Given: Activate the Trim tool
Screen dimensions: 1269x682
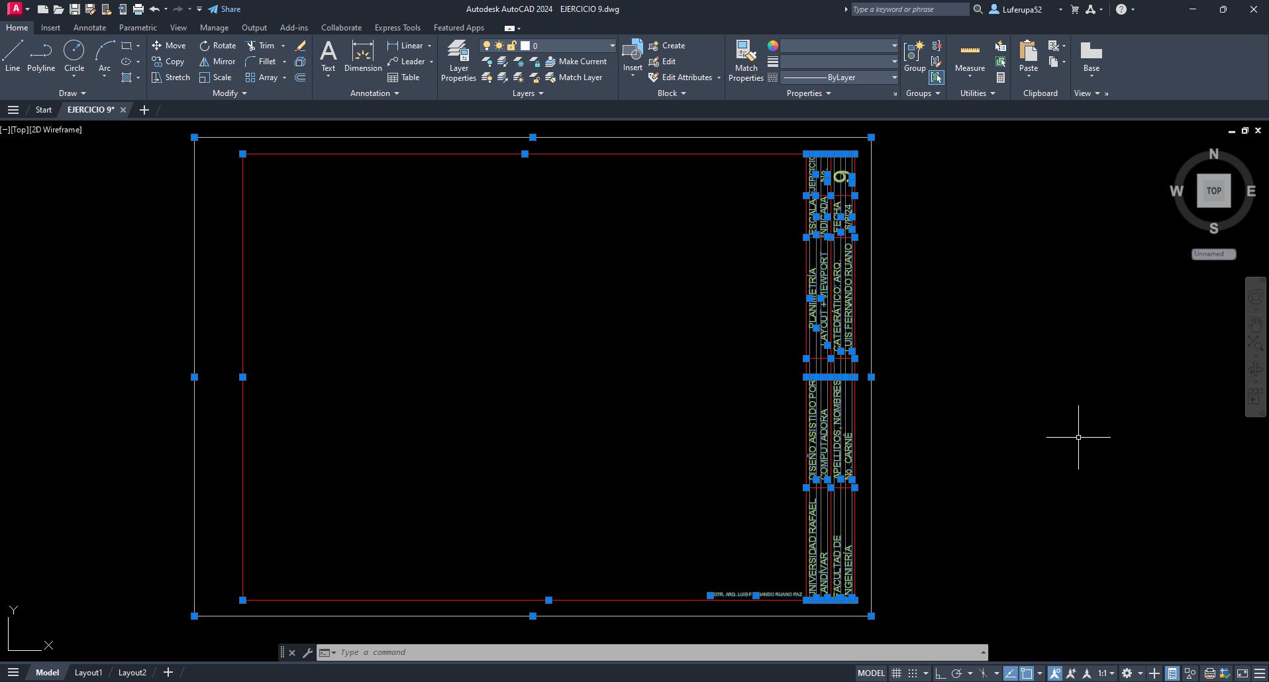Looking at the screenshot, I should [x=260, y=46].
